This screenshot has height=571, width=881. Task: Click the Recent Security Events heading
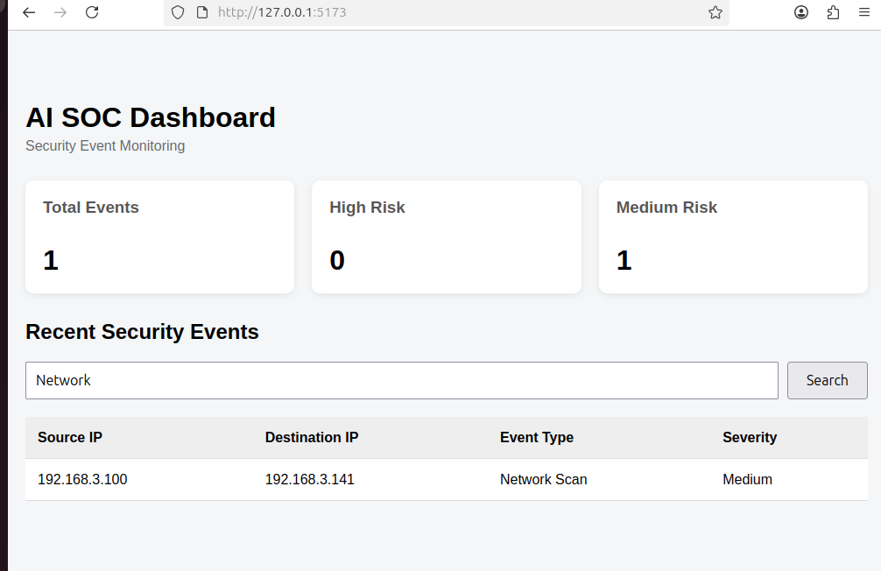point(142,332)
